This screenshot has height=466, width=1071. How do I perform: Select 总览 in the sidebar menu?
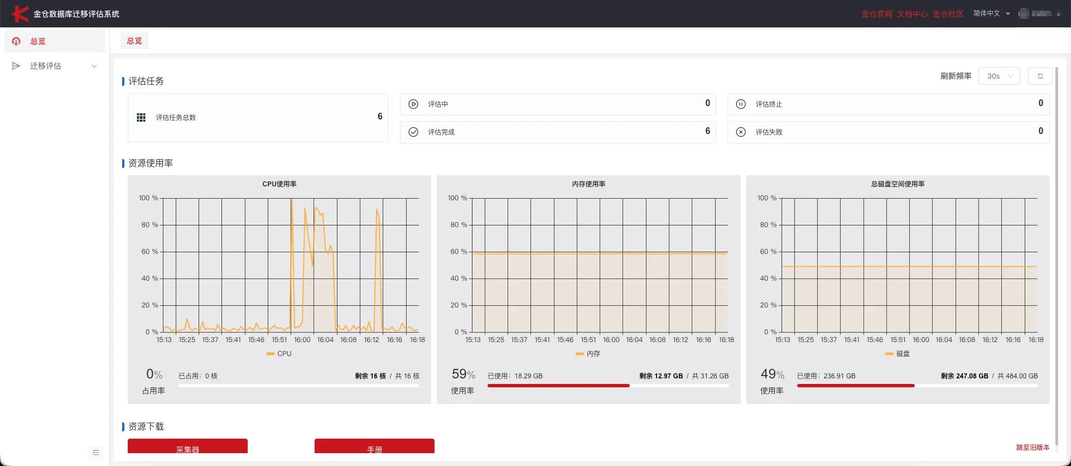55,41
